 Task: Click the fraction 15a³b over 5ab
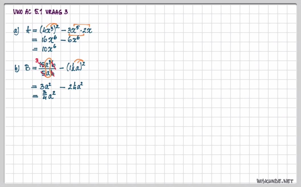(47, 68)
